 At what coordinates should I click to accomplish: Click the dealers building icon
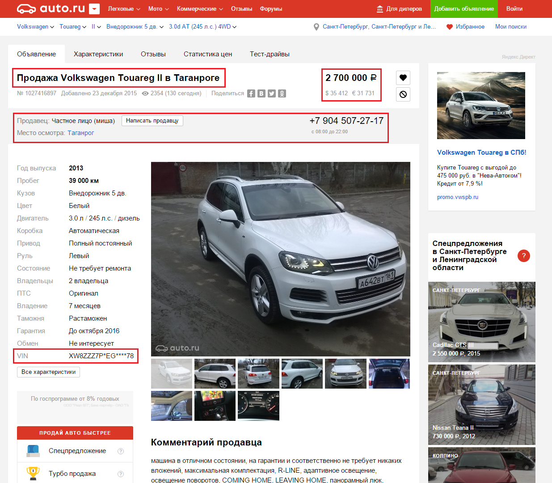[x=380, y=9]
